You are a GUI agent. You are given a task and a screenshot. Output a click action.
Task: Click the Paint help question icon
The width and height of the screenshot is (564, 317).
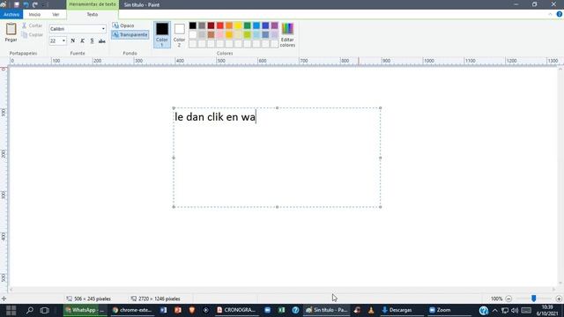(x=560, y=14)
